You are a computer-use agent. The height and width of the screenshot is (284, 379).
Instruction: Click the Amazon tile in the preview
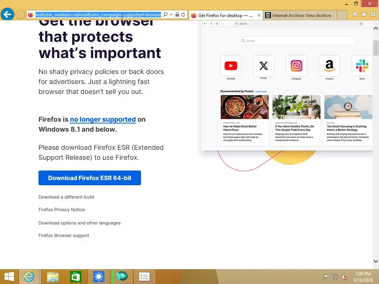tap(329, 66)
